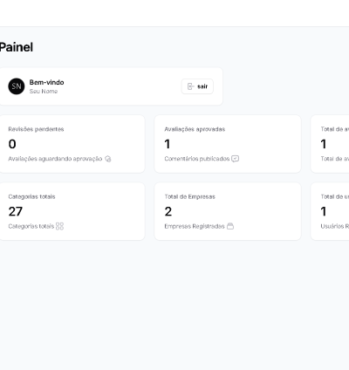Click the Categorias totais card title
The width and height of the screenshot is (349, 370).
[31, 196]
